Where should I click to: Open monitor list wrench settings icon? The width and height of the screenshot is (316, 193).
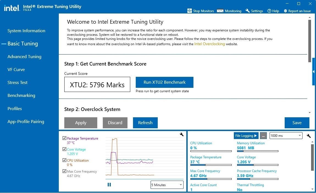point(309,136)
